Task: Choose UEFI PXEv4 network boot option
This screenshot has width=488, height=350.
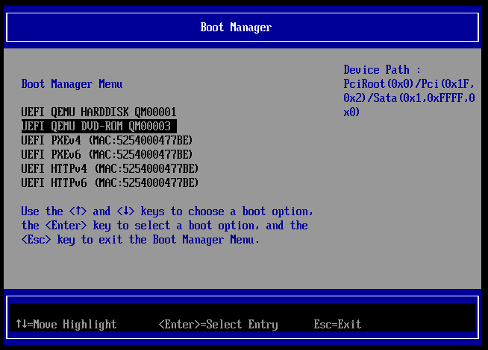Action: coord(107,141)
